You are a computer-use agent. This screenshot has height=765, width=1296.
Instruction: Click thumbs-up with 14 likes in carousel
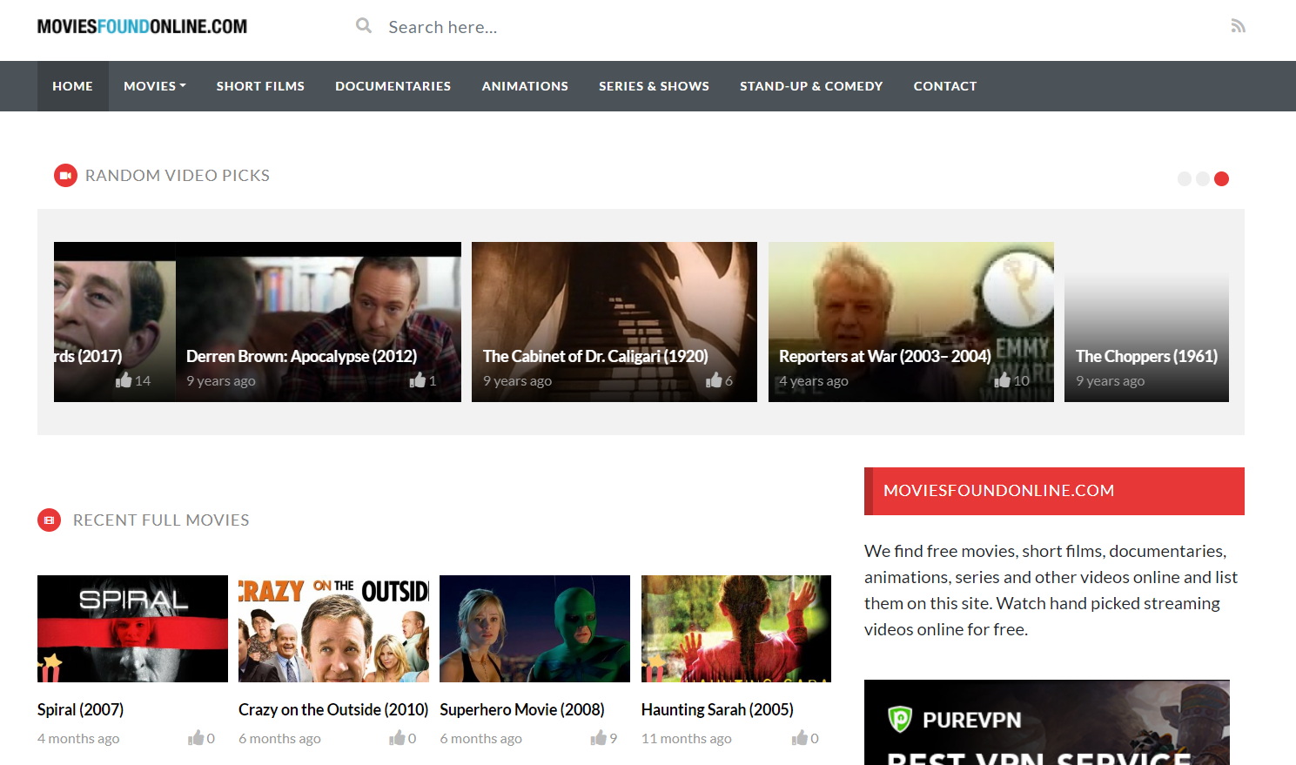(124, 380)
